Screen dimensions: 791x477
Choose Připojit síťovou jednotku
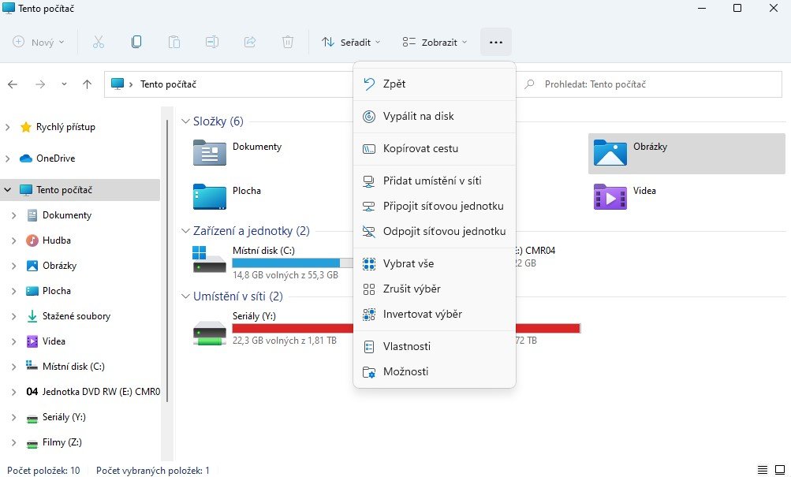tap(435, 206)
